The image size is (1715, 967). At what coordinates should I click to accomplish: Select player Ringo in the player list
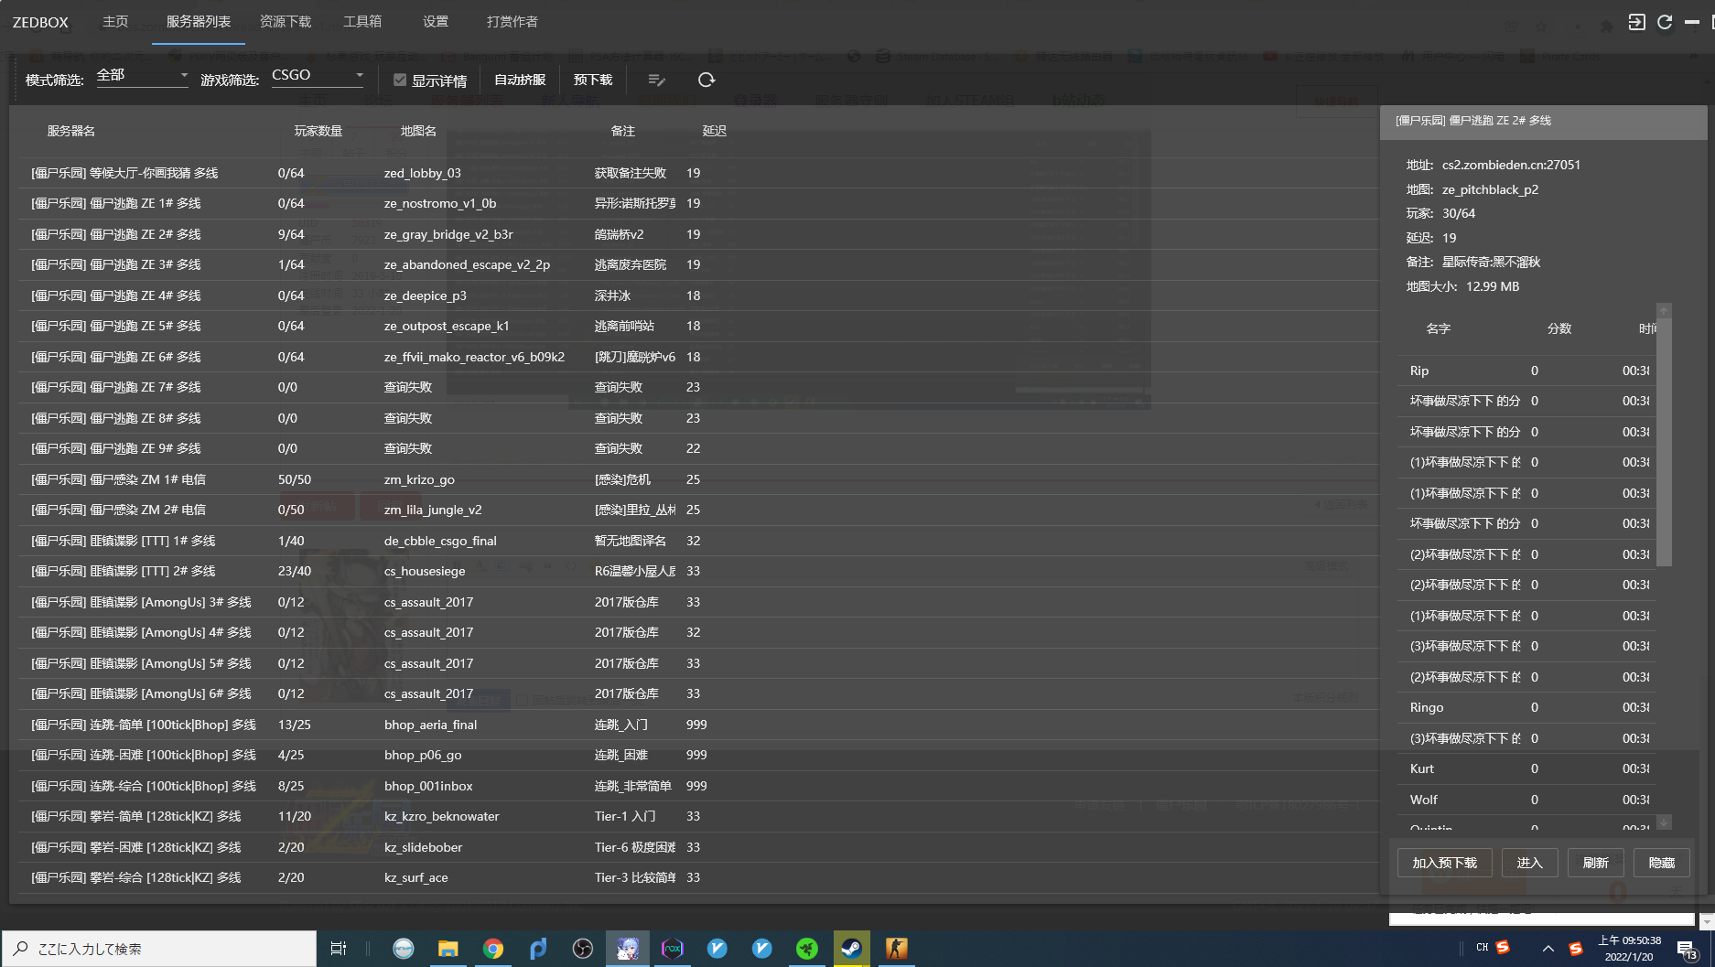pyautogui.click(x=1526, y=707)
